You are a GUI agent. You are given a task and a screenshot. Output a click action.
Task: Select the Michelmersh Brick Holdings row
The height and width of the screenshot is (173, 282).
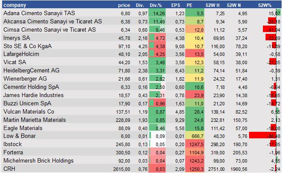[142, 160]
